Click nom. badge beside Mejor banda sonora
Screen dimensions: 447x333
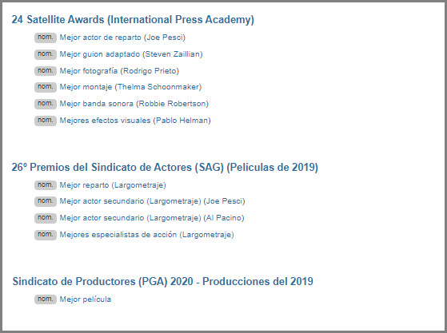pyautogui.click(x=46, y=104)
